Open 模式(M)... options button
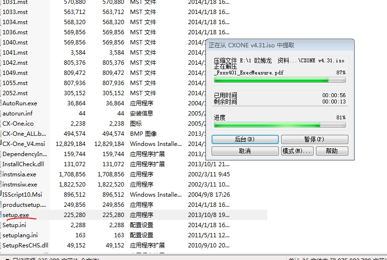 coord(297,151)
